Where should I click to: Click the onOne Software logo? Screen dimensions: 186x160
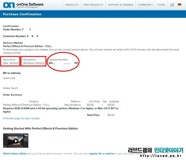pyautogui.click(x=23, y=5)
